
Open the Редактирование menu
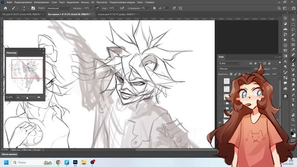(x=23, y=2)
